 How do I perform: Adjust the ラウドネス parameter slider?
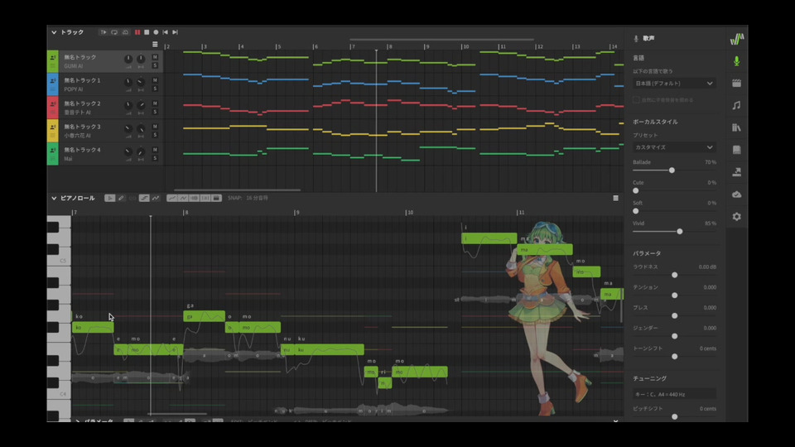click(674, 275)
